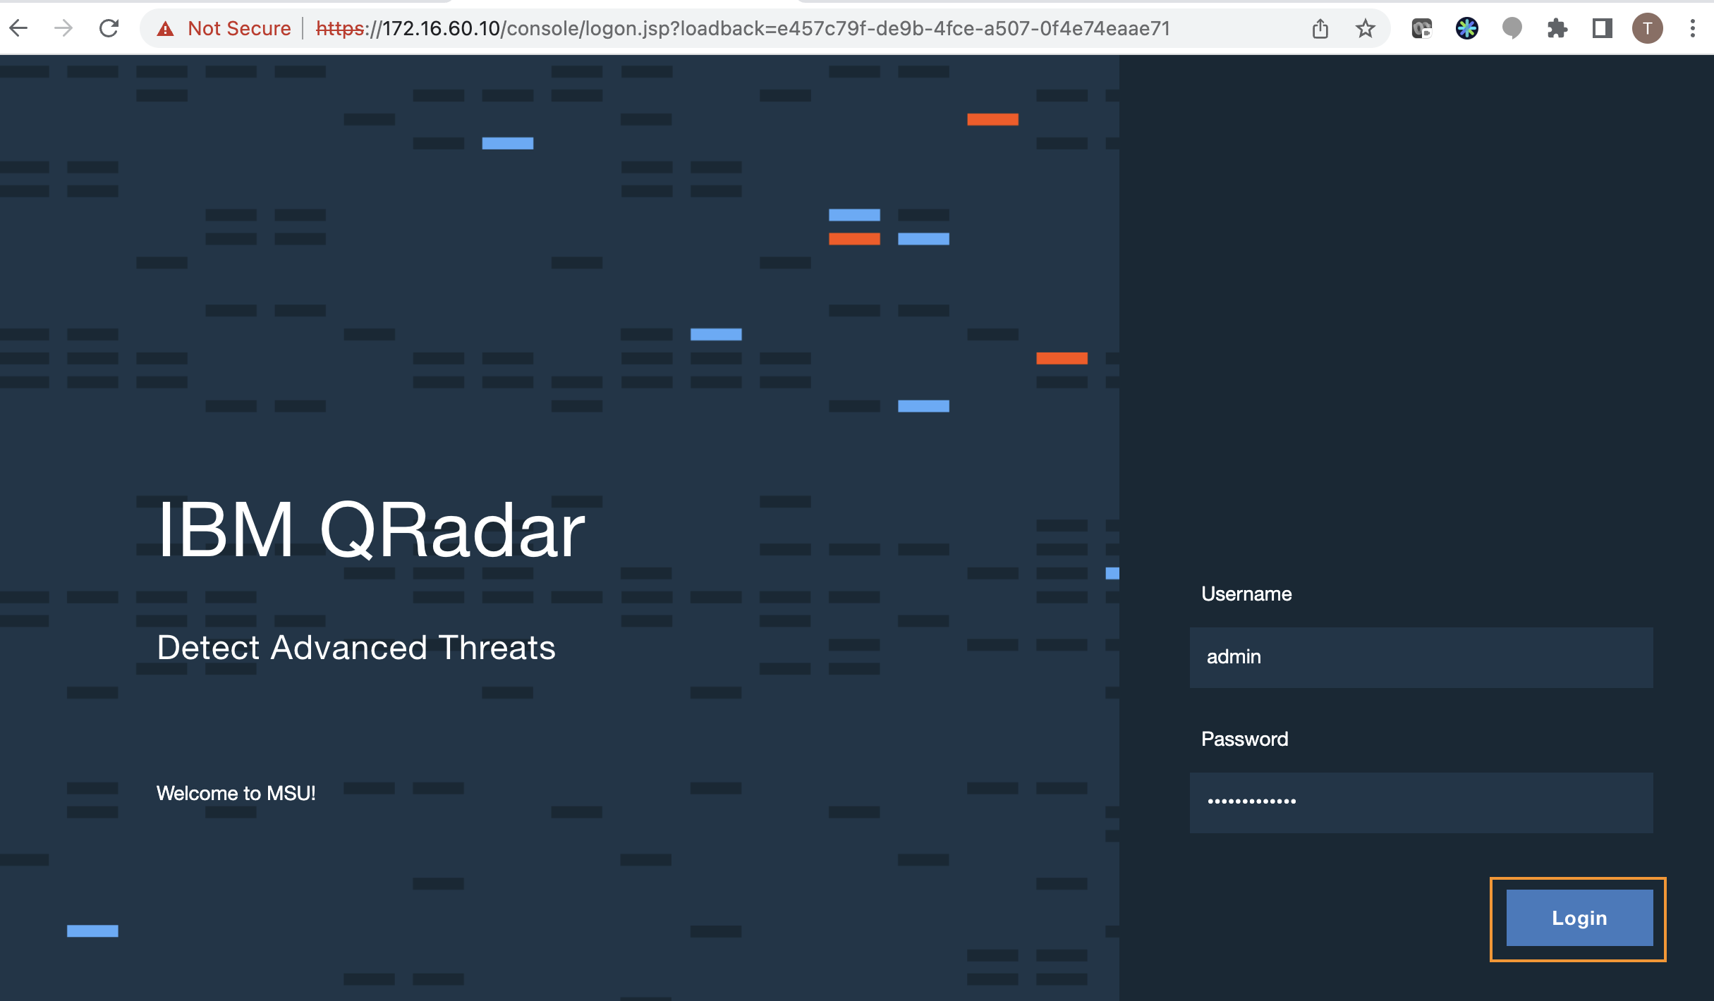Bookmark page with the star icon
Viewport: 1714px width, 1001px height.
[x=1365, y=29]
